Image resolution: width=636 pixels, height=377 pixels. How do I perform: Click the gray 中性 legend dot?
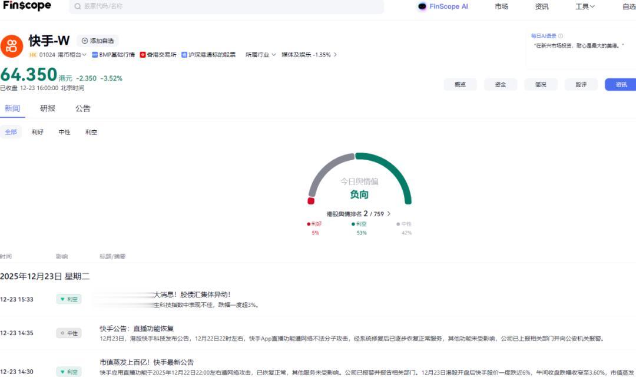click(x=398, y=224)
